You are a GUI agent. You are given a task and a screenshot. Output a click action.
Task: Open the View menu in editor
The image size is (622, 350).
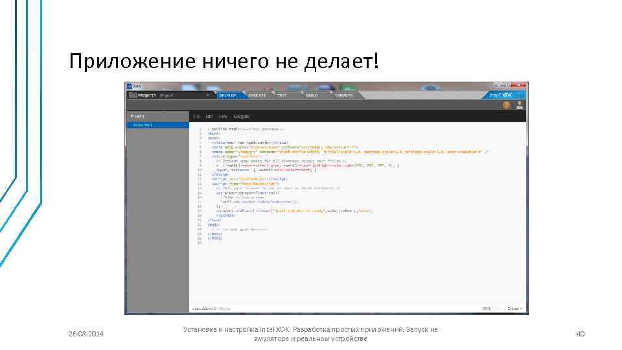click(x=223, y=117)
